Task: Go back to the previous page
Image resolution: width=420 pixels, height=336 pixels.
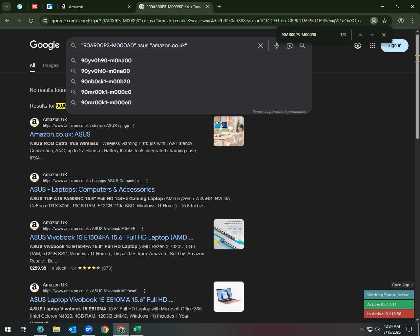Action: [7, 21]
